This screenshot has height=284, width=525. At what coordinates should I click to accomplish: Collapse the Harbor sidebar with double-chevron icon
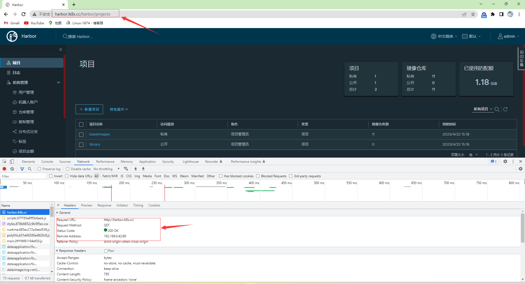click(x=61, y=49)
